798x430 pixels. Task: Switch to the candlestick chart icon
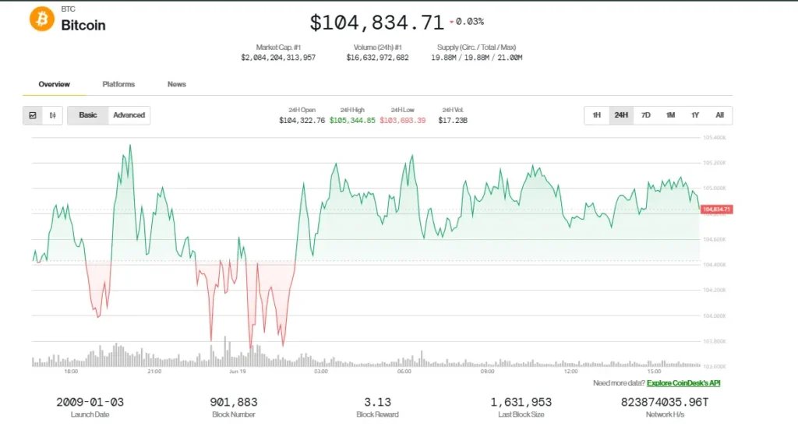(x=52, y=115)
